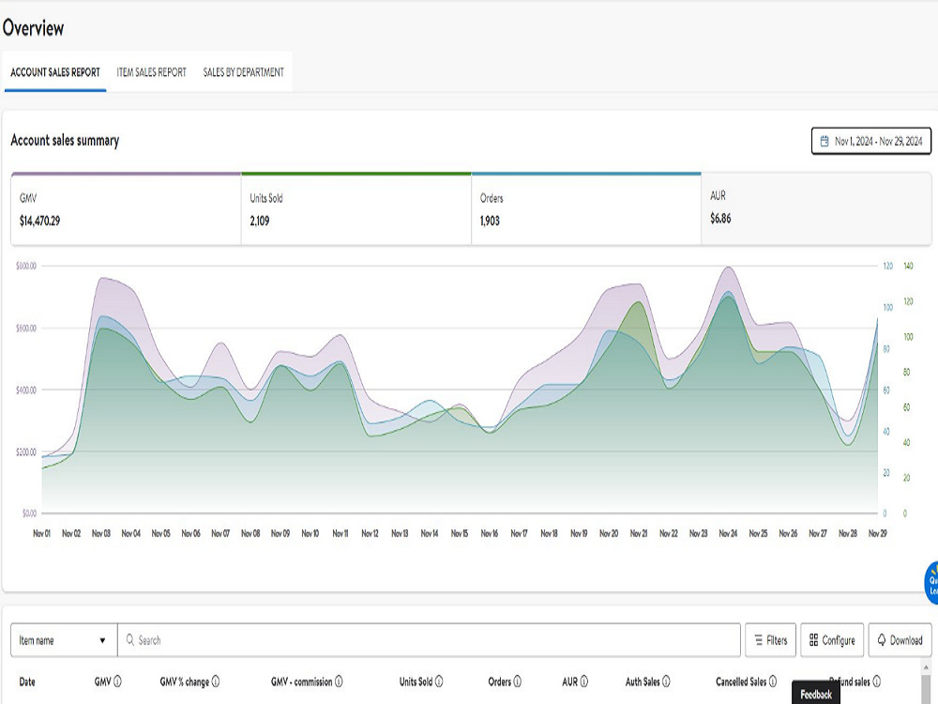Open the Filters button
Screen dimensions: 938x704
pyautogui.click(x=770, y=640)
